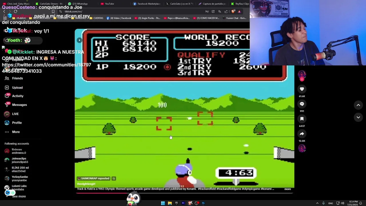Open COMO HACER M... bookmark
The width and height of the screenshot is (366, 206).
pos(206,18)
